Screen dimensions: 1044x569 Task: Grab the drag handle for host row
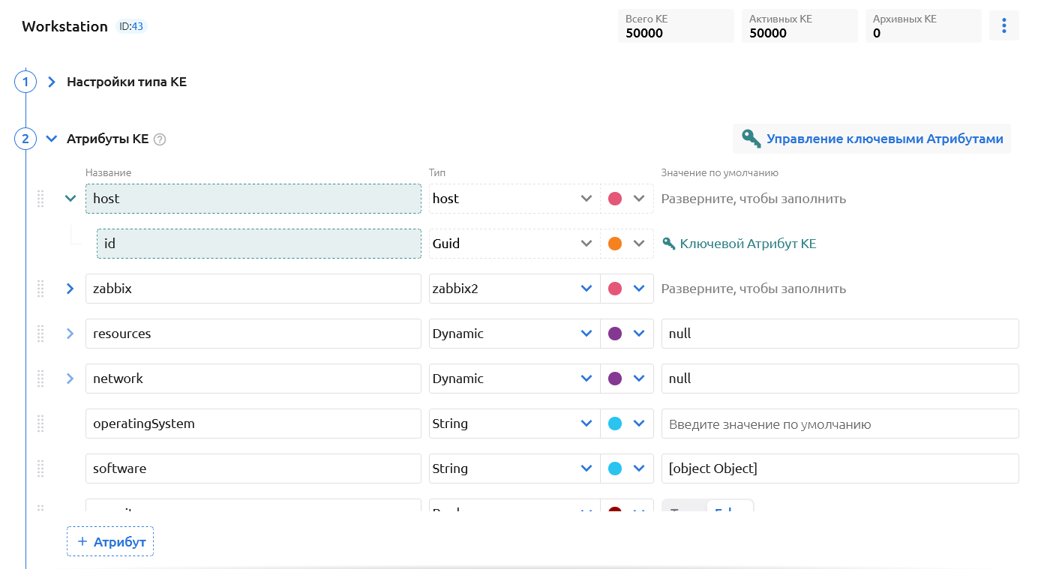pos(40,199)
